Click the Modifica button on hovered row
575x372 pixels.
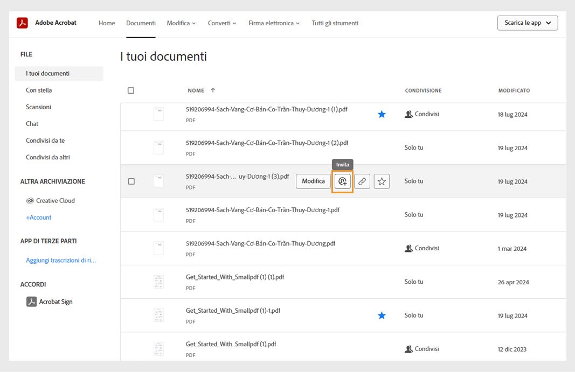coord(313,181)
